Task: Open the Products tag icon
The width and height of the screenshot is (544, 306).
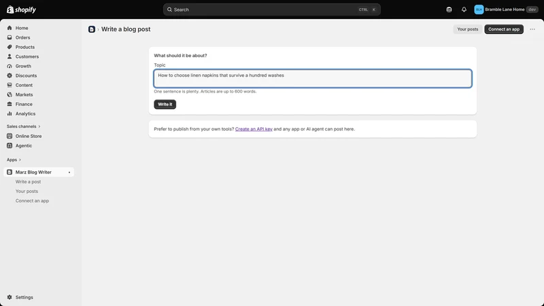Action: (x=10, y=47)
